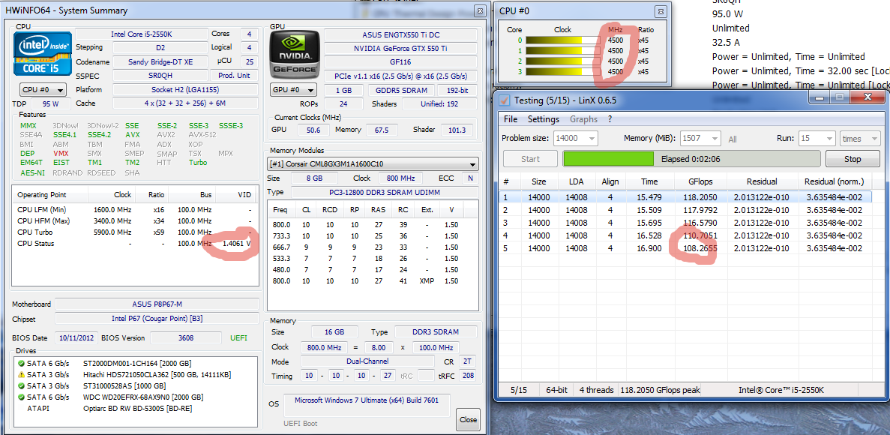890x435 pixels.
Task: Click green status icon for ST2000DM001 drive
Action: 21,364
